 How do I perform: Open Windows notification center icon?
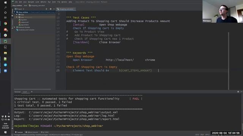click(5, 132)
